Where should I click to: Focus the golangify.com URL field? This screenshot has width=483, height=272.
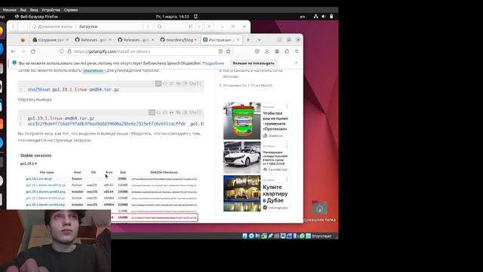coord(145,51)
